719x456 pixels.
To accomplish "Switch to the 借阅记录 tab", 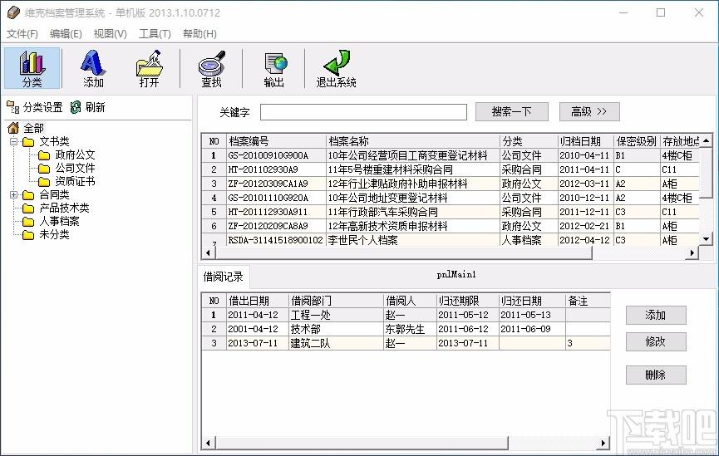I will coord(224,277).
